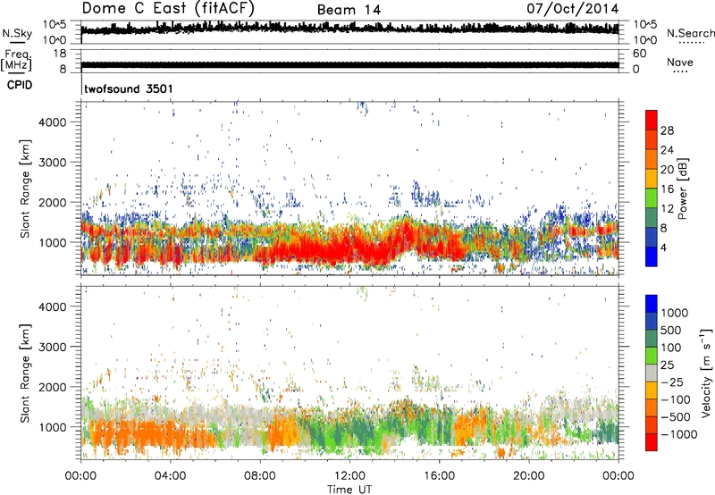This screenshot has width=715, height=495.
Task: Click the '4000' tick label of the power panel
Action: point(52,122)
